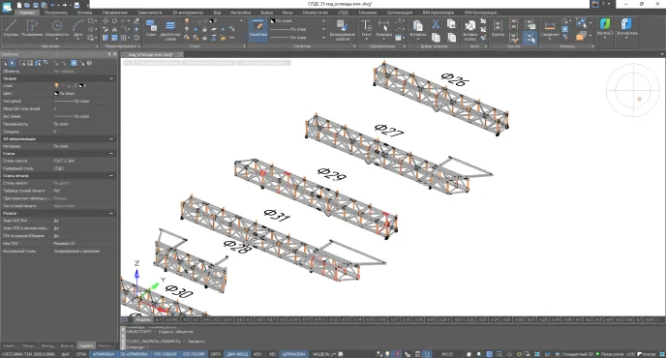
Task: Click Копирование свойств match properties tool
Action: 342,30
